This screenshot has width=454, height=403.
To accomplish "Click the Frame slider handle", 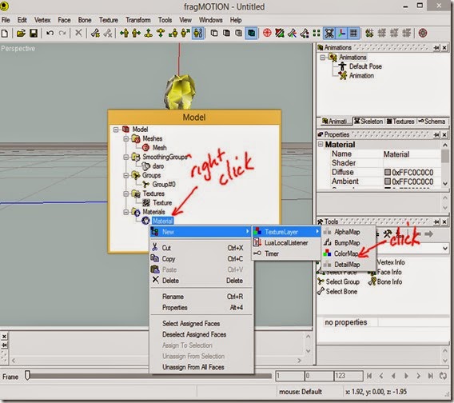I will point(27,376).
